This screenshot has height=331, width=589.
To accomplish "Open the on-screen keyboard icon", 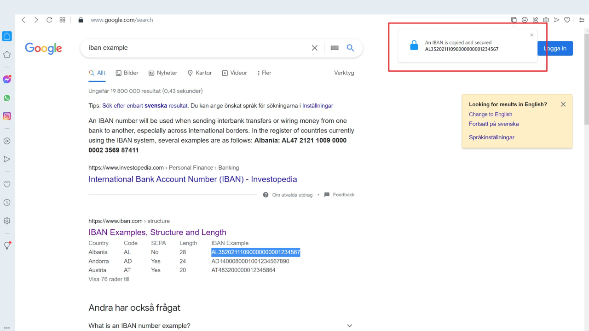I will coord(335,48).
